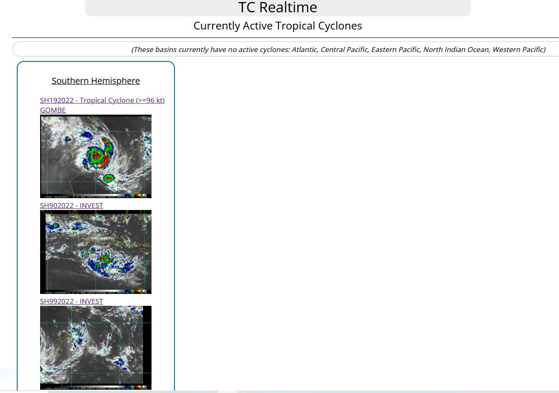
Task: Click the TC Realtime title banner
Action: coord(278,8)
